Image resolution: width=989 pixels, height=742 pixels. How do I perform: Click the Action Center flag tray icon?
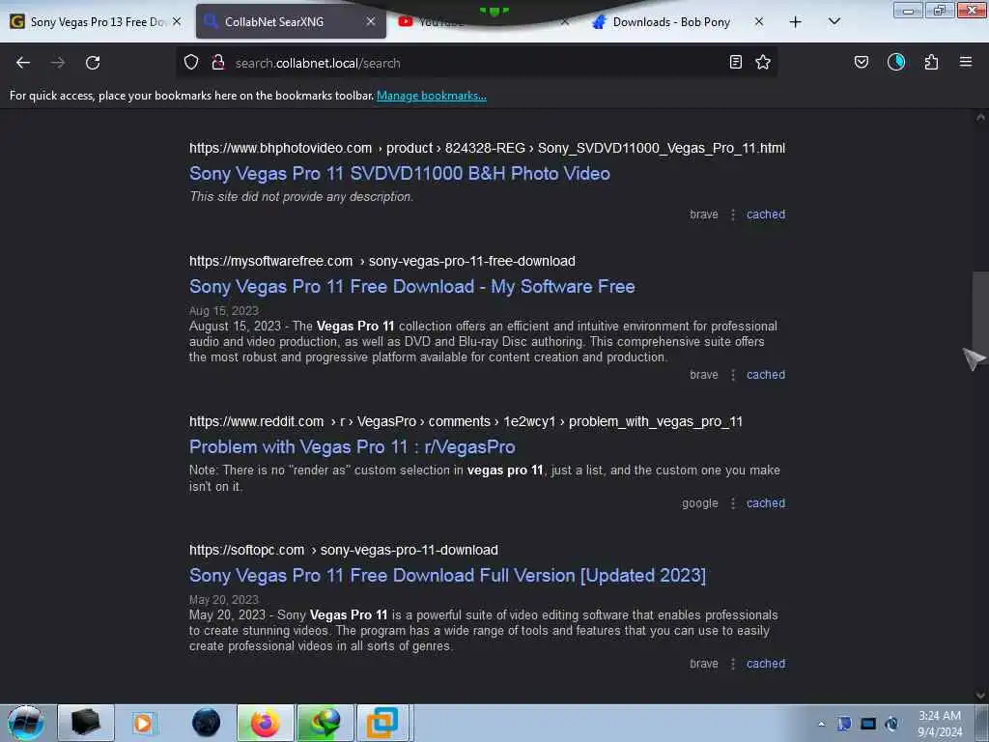pos(844,724)
